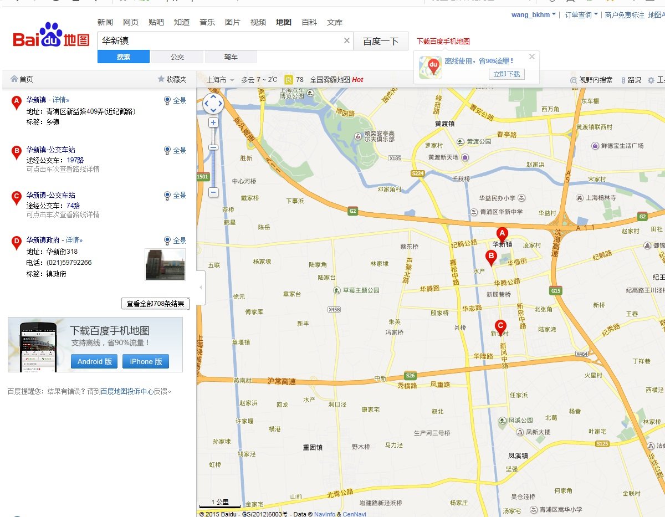Screen dimensions: 665x517
Task: Click 查看全部708条结果 button
Action: (x=155, y=304)
